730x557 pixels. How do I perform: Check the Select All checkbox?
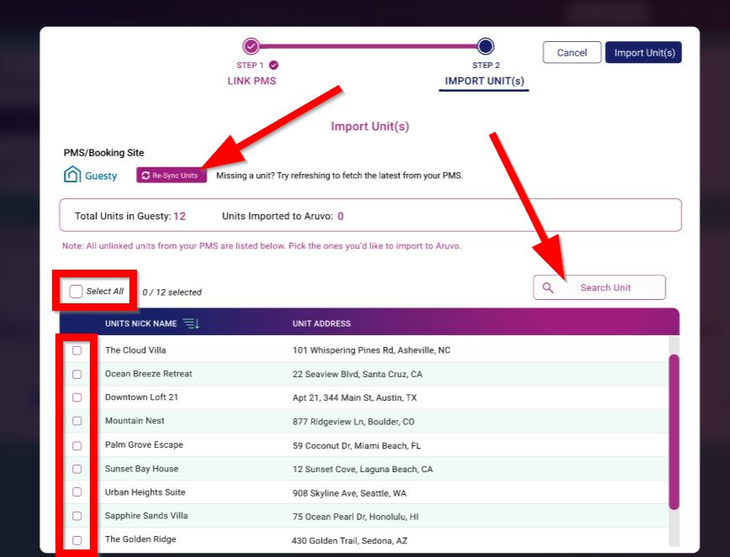[x=76, y=292]
